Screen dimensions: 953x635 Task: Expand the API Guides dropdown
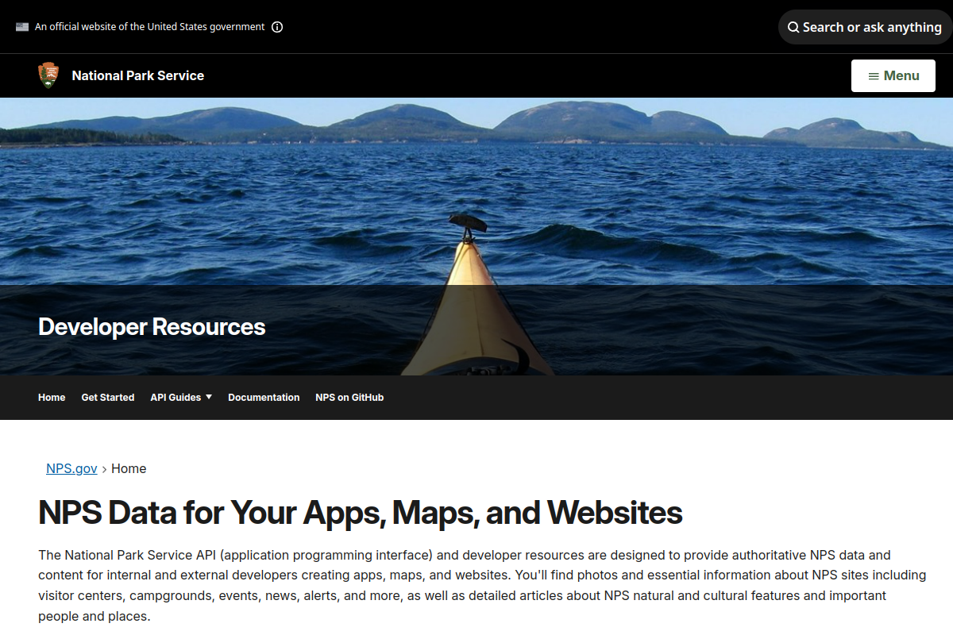point(181,398)
